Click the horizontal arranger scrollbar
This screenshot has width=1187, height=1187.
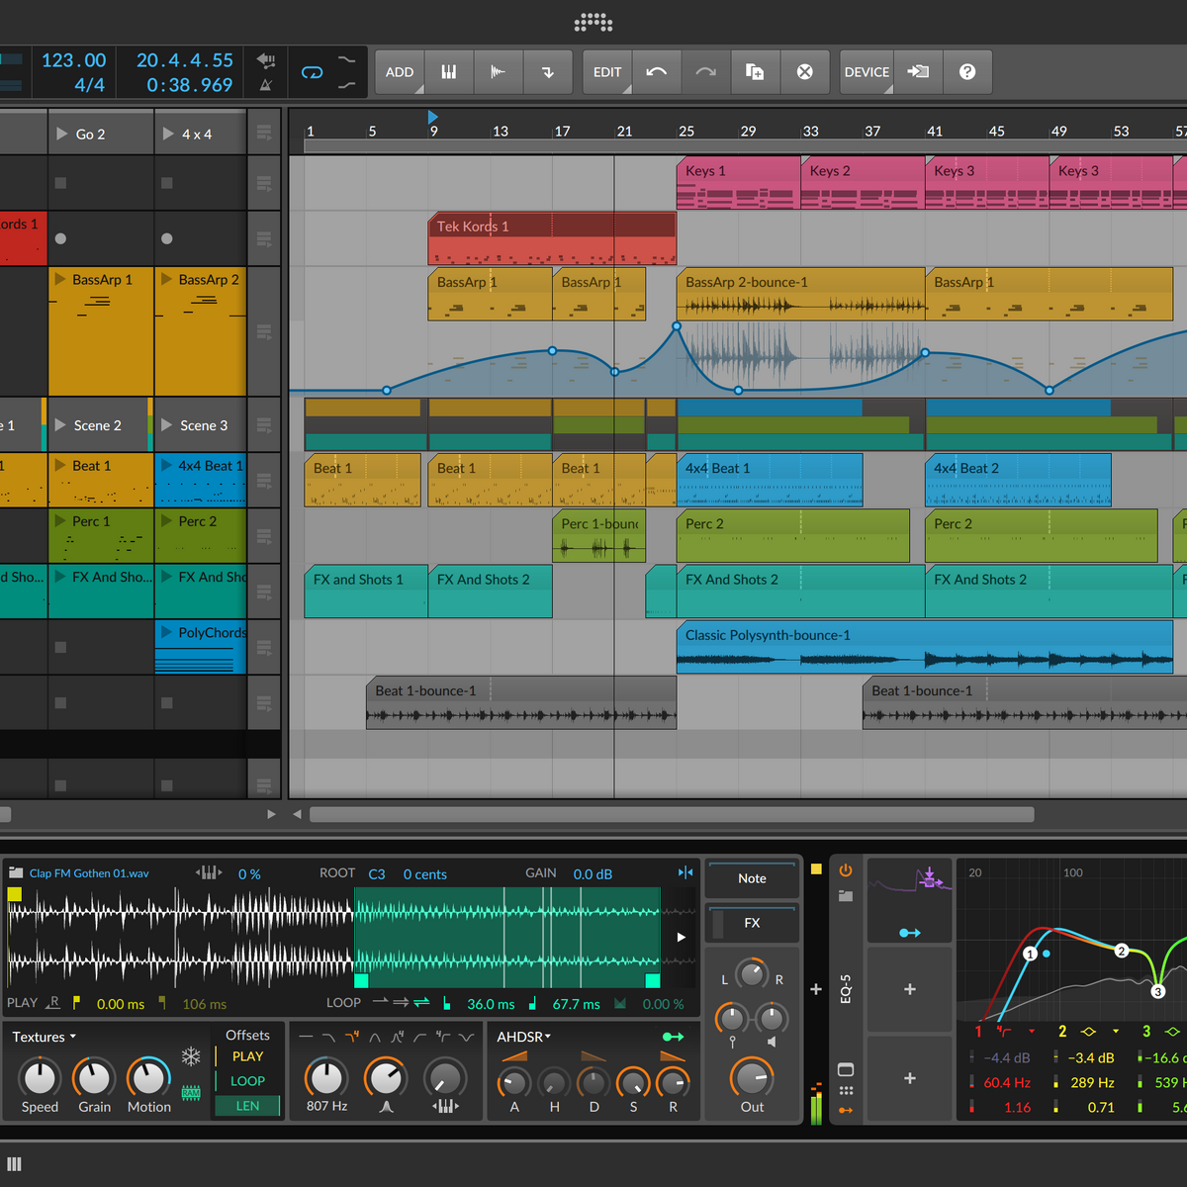point(672,814)
